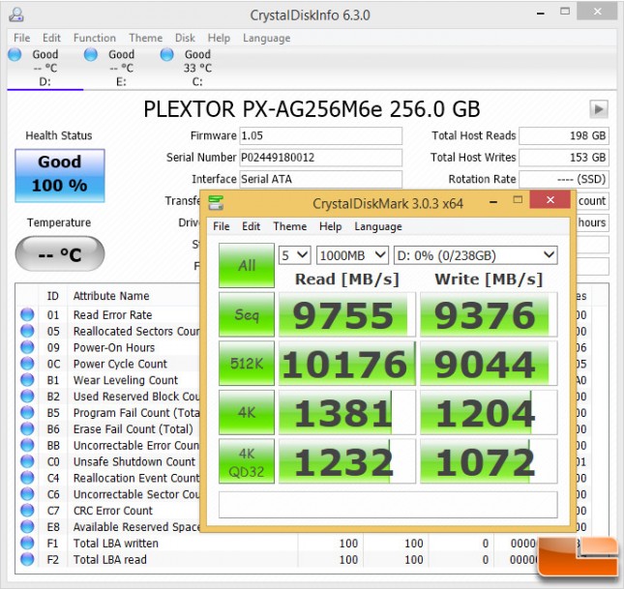Click 4K QD32 read result 1232
The width and height of the screenshot is (624, 589).
(347, 461)
